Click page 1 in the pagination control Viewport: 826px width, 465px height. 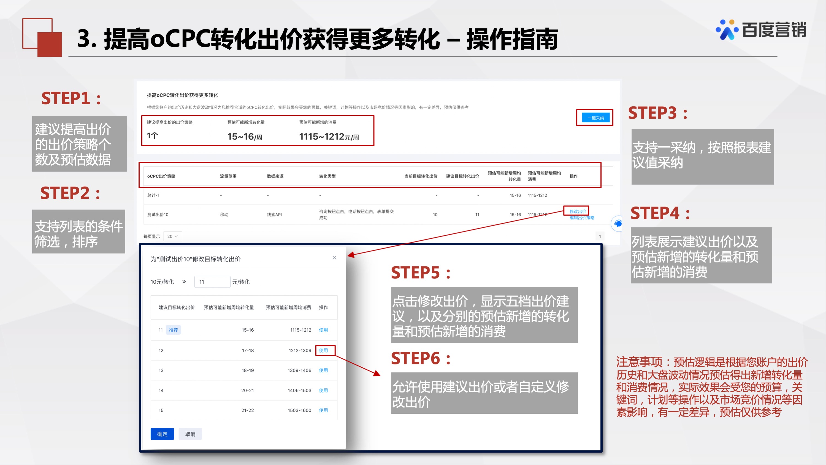tap(600, 236)
